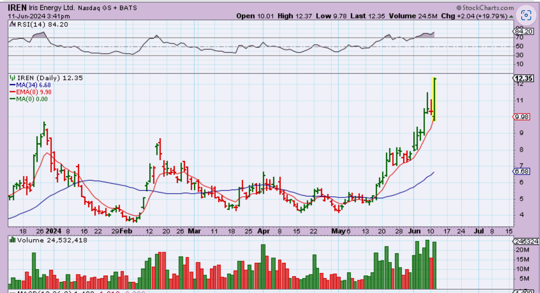Click the 20M volume axis label
540x293 pixels.
pos(522,250)
